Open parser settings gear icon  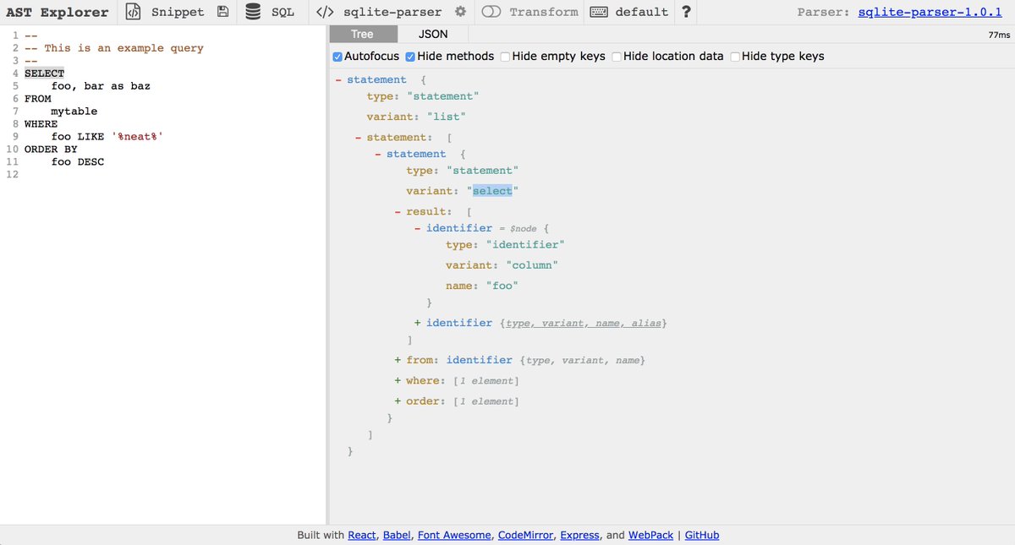(x=460, y=12)
